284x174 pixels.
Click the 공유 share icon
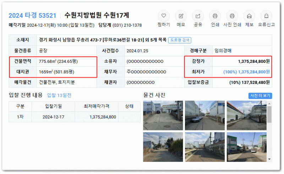pos(198,16)
